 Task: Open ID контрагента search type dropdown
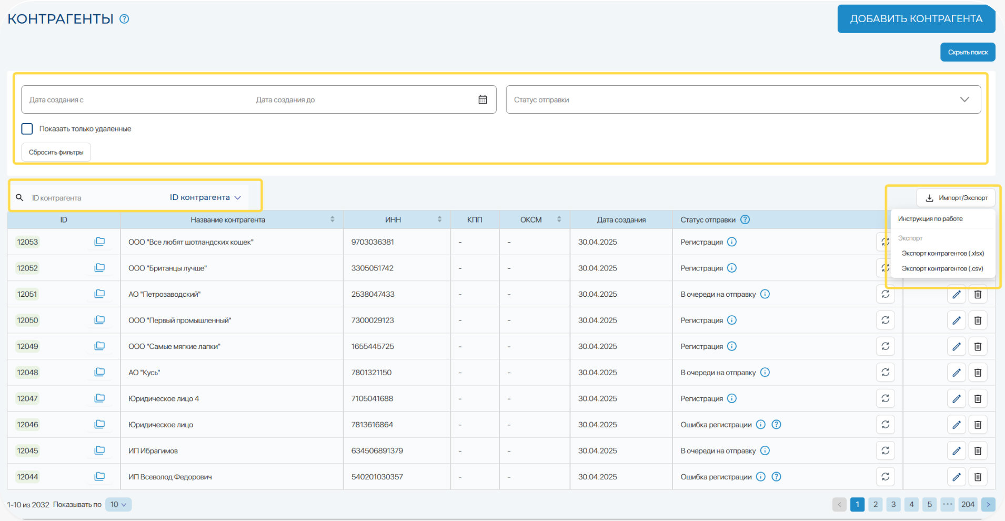(x=205, y=197)
